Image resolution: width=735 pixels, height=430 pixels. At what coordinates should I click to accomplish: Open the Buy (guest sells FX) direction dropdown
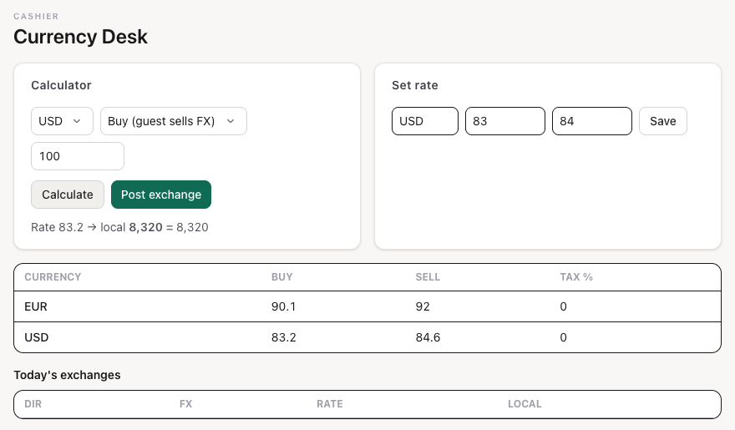point(174,121)
